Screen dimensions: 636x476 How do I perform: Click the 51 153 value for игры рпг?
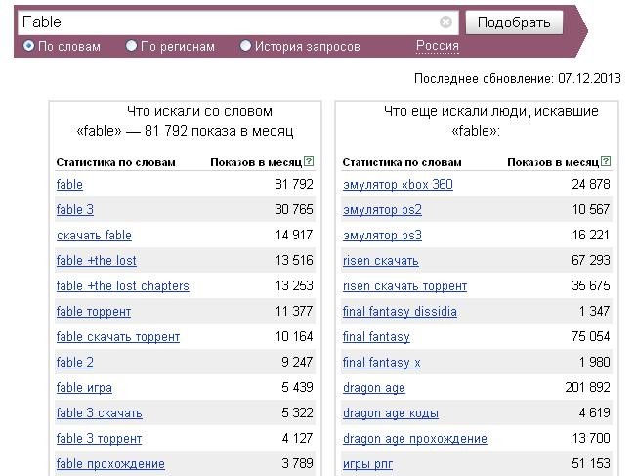[x=591, y=464]
